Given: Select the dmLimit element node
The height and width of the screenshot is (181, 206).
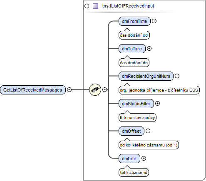Looking at the screenshot, I should (x=129, y=159).
